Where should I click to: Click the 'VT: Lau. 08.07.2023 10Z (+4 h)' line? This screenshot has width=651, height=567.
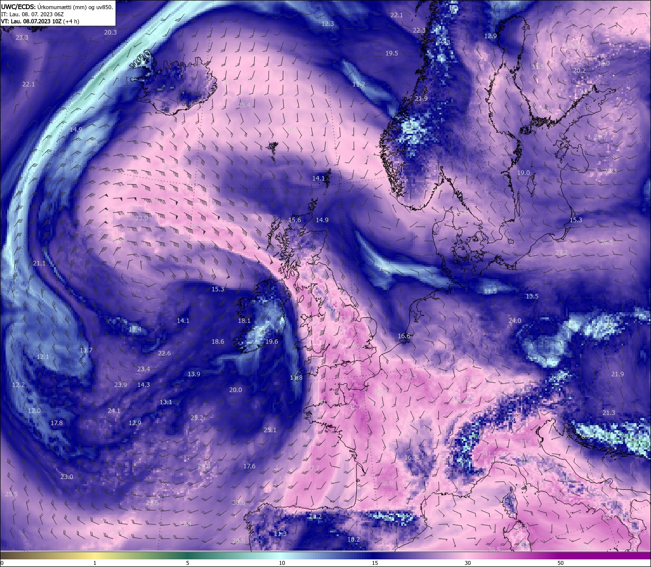[40, 21]
